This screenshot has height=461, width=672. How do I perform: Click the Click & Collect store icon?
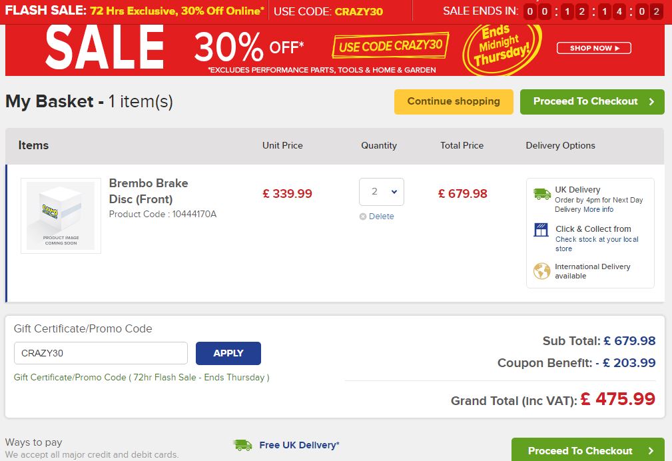point(541,230)
